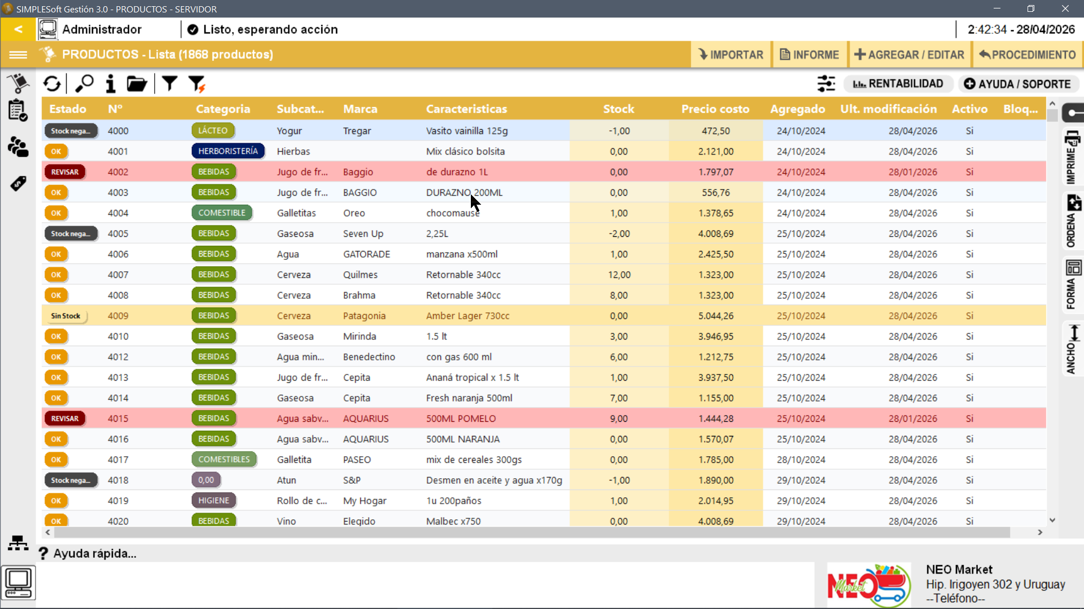Sort by Estado column header
Screen dimensions: 1084x609
click(x=68, y=109)
